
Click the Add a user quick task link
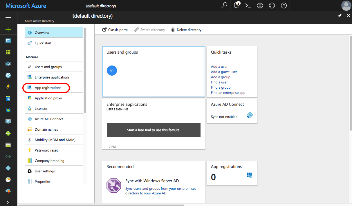pyautogui.click(x=219, y=67)
